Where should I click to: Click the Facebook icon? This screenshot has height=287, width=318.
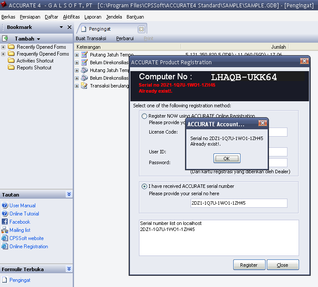point(5,221)
